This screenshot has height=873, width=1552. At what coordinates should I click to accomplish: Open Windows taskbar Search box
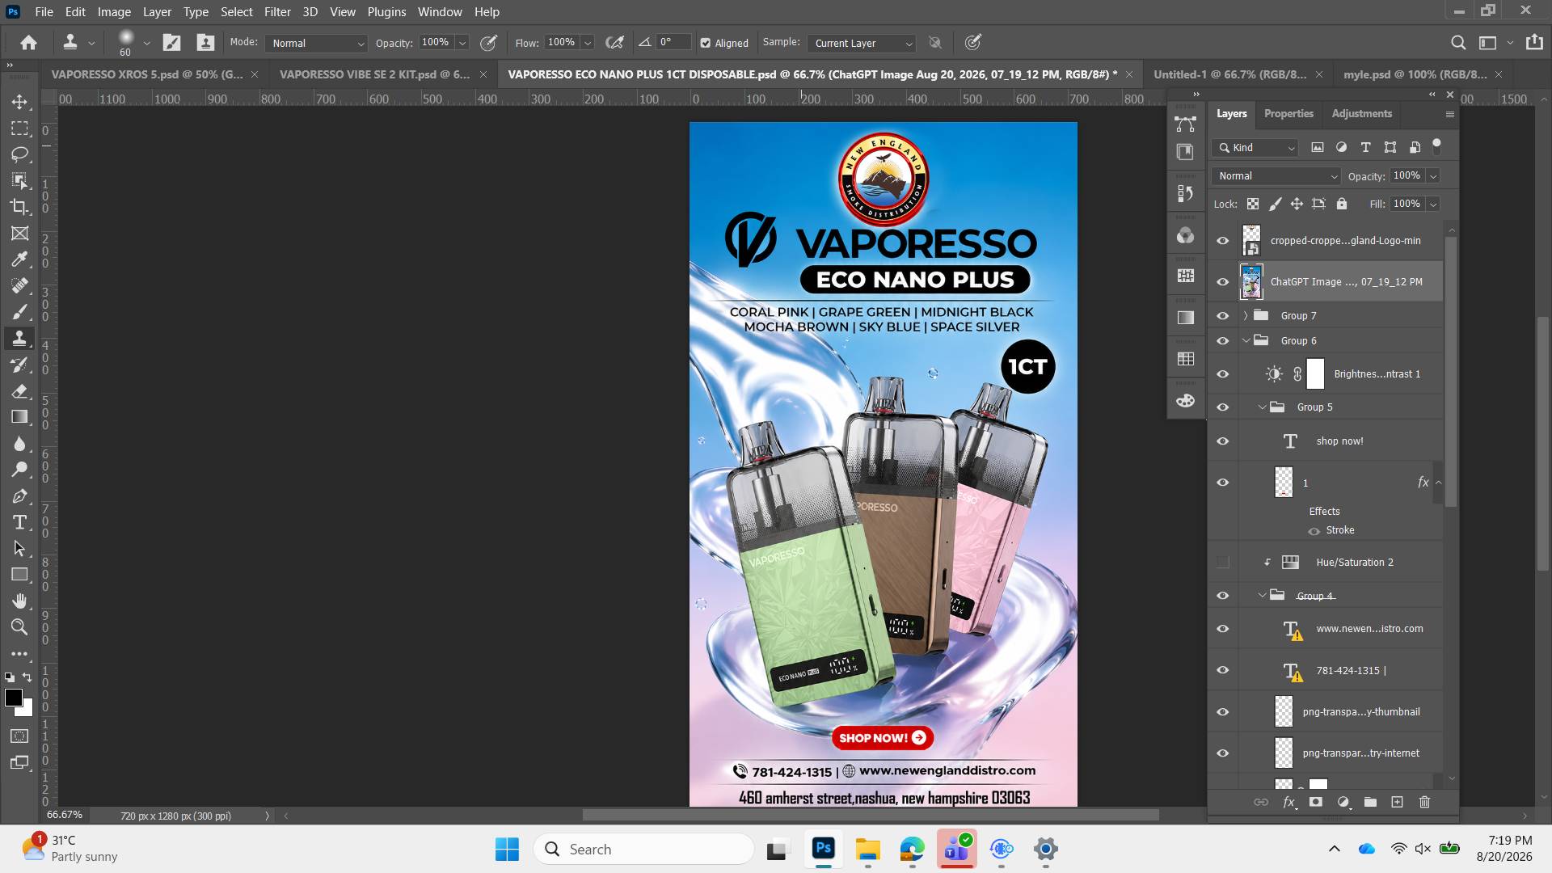pos(643,849)
